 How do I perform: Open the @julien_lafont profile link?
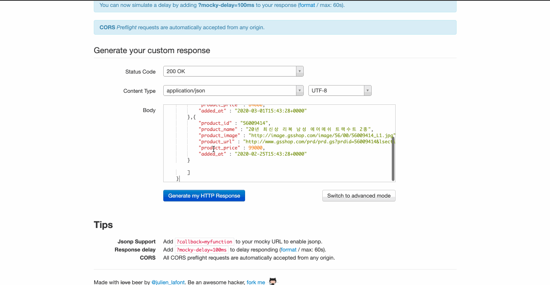point(168,282)
